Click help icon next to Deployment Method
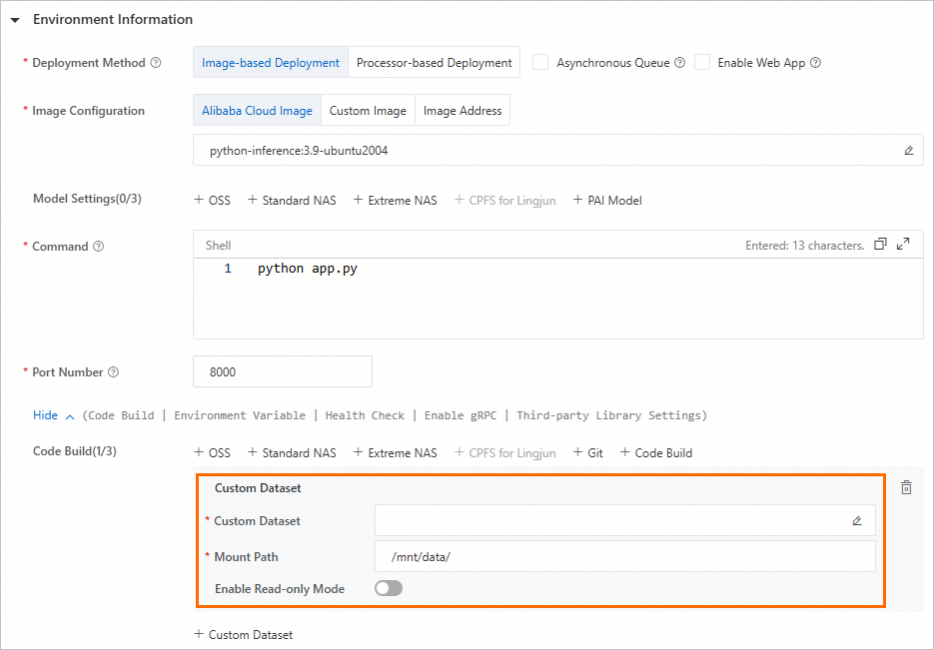The width and height of the screenshot is (934, 650). click(156, 63)
